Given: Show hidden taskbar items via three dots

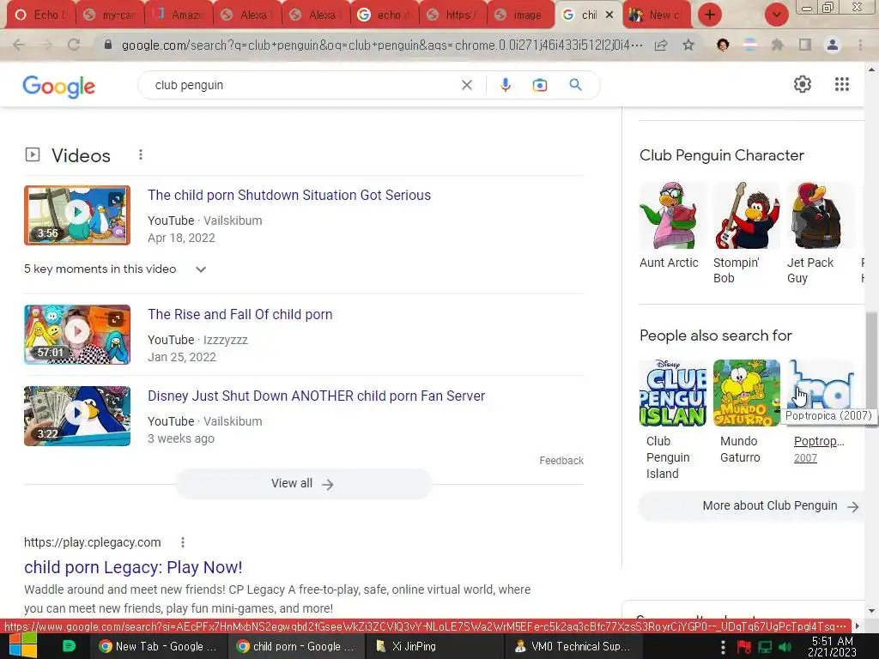Looking at the screenshot, I should pos(723,647).
